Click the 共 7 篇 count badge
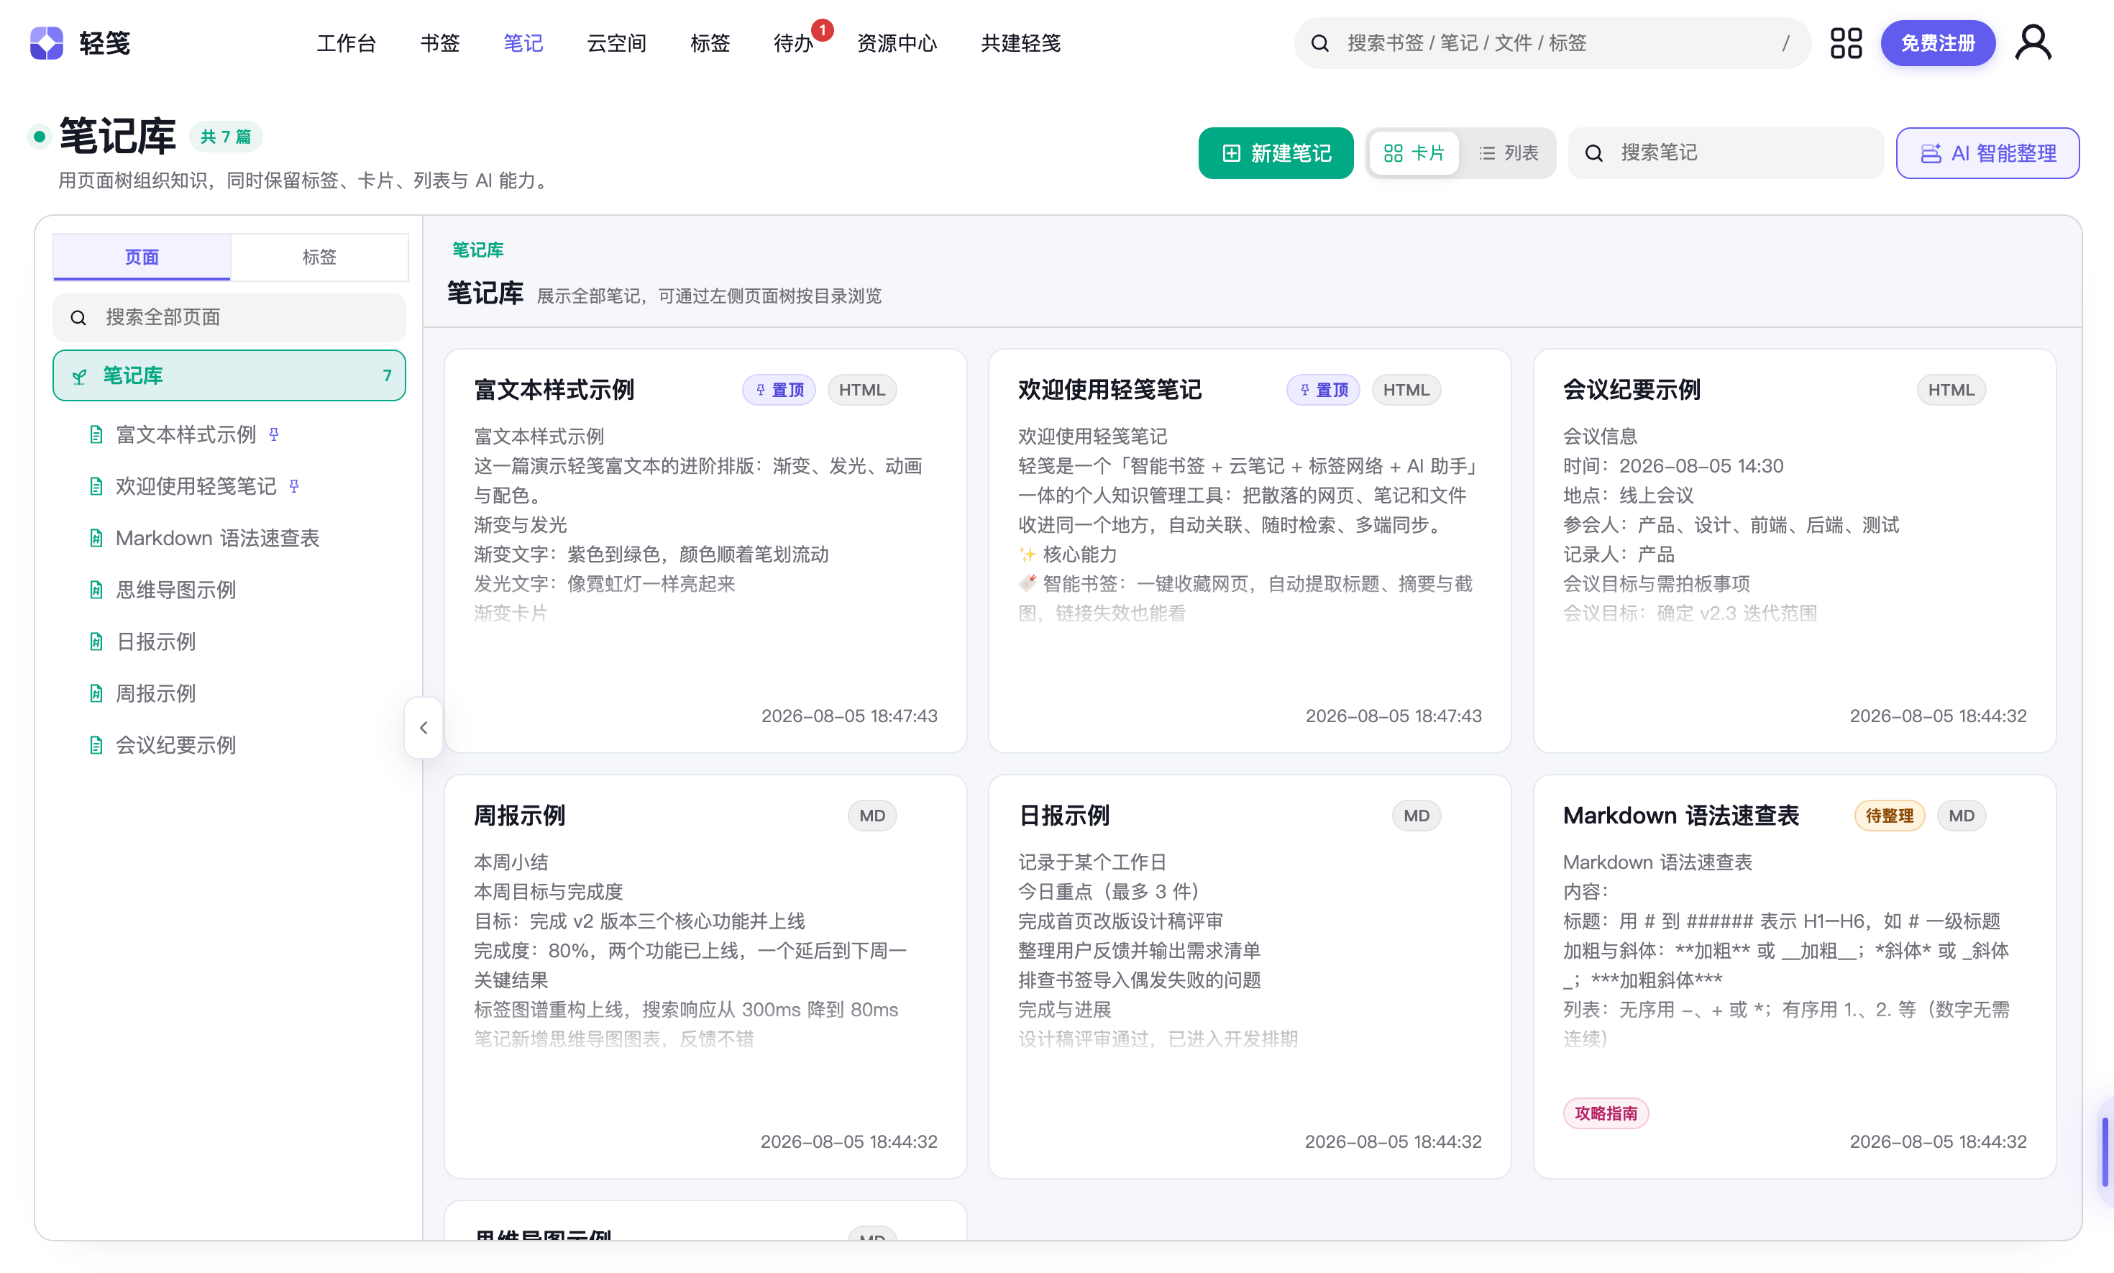 pyautogui.click(x=226, y=137)
